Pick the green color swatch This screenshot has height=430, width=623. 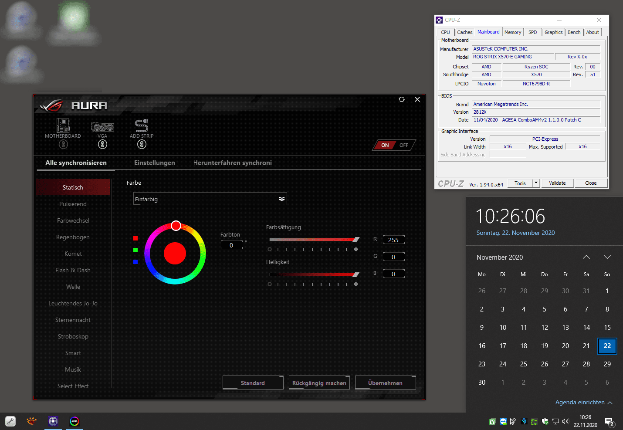click(135, 250)
